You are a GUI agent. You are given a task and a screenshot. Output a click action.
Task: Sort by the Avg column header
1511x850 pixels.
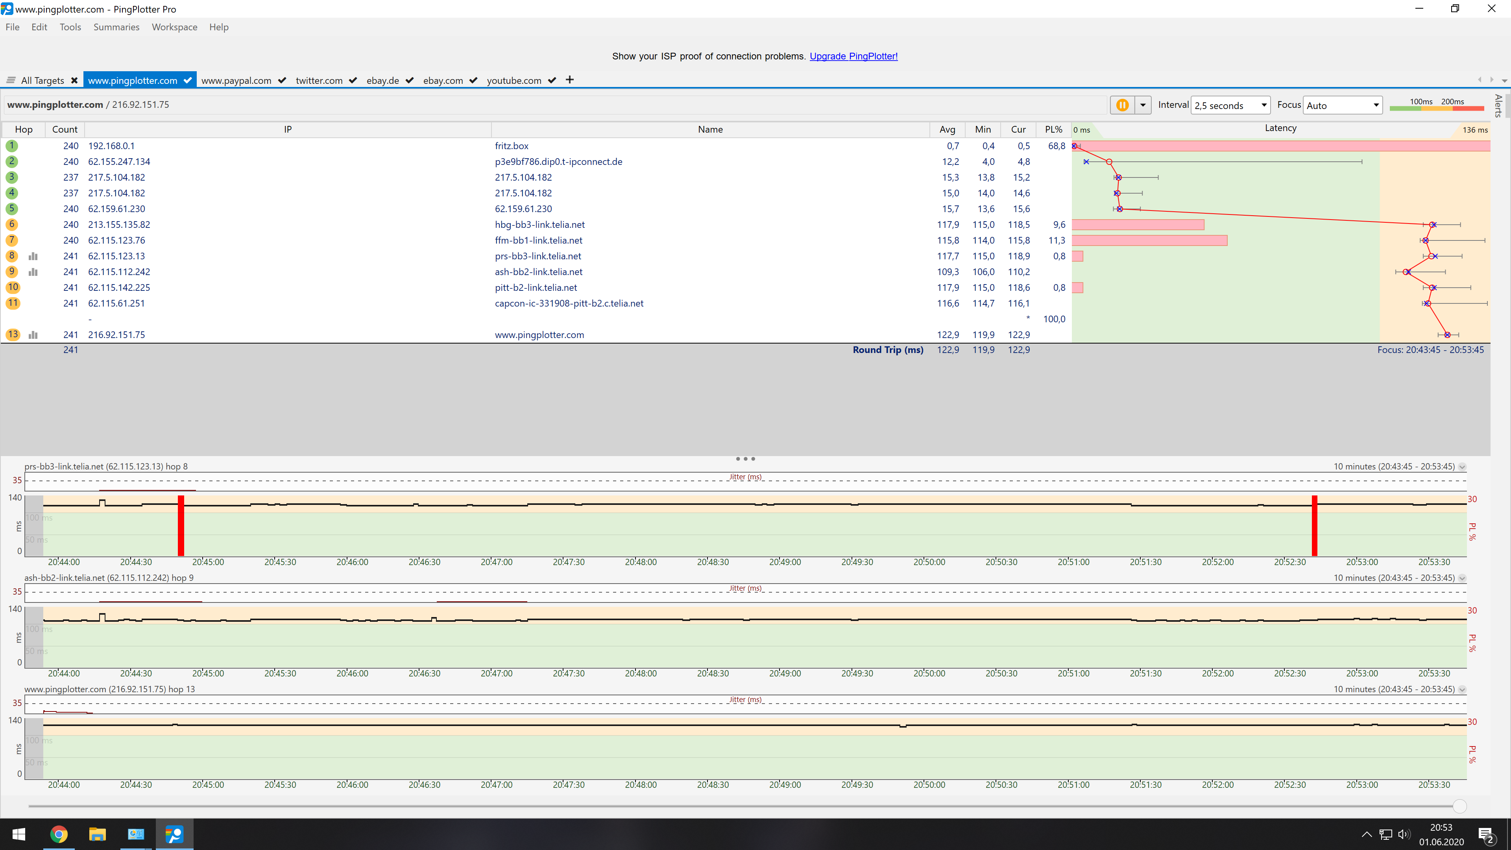[947, 129]
